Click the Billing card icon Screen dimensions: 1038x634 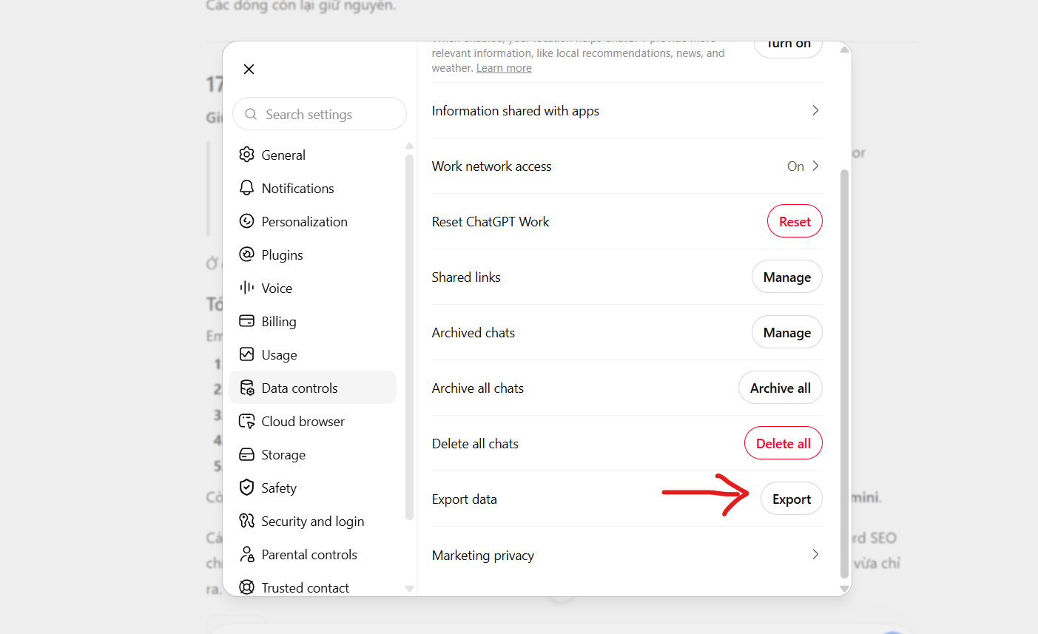click(x=246, y=321)
